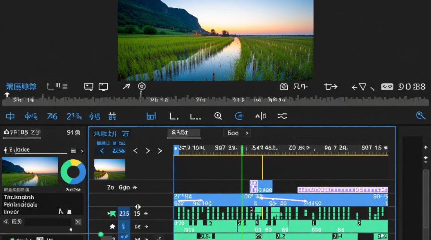Clear the search field with the X button
Image resolution: width=431 pixels, height=240 pixels.
[x=78, y=222]
